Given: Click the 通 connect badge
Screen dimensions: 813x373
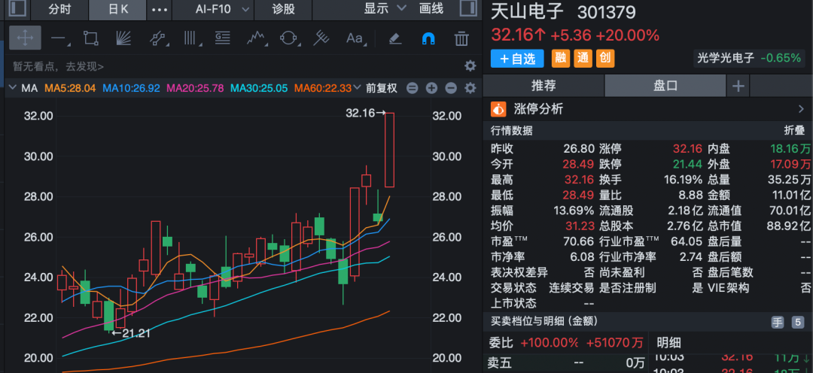Looking at the screenshot, I should pyautogui.click(x=582, y=59).
